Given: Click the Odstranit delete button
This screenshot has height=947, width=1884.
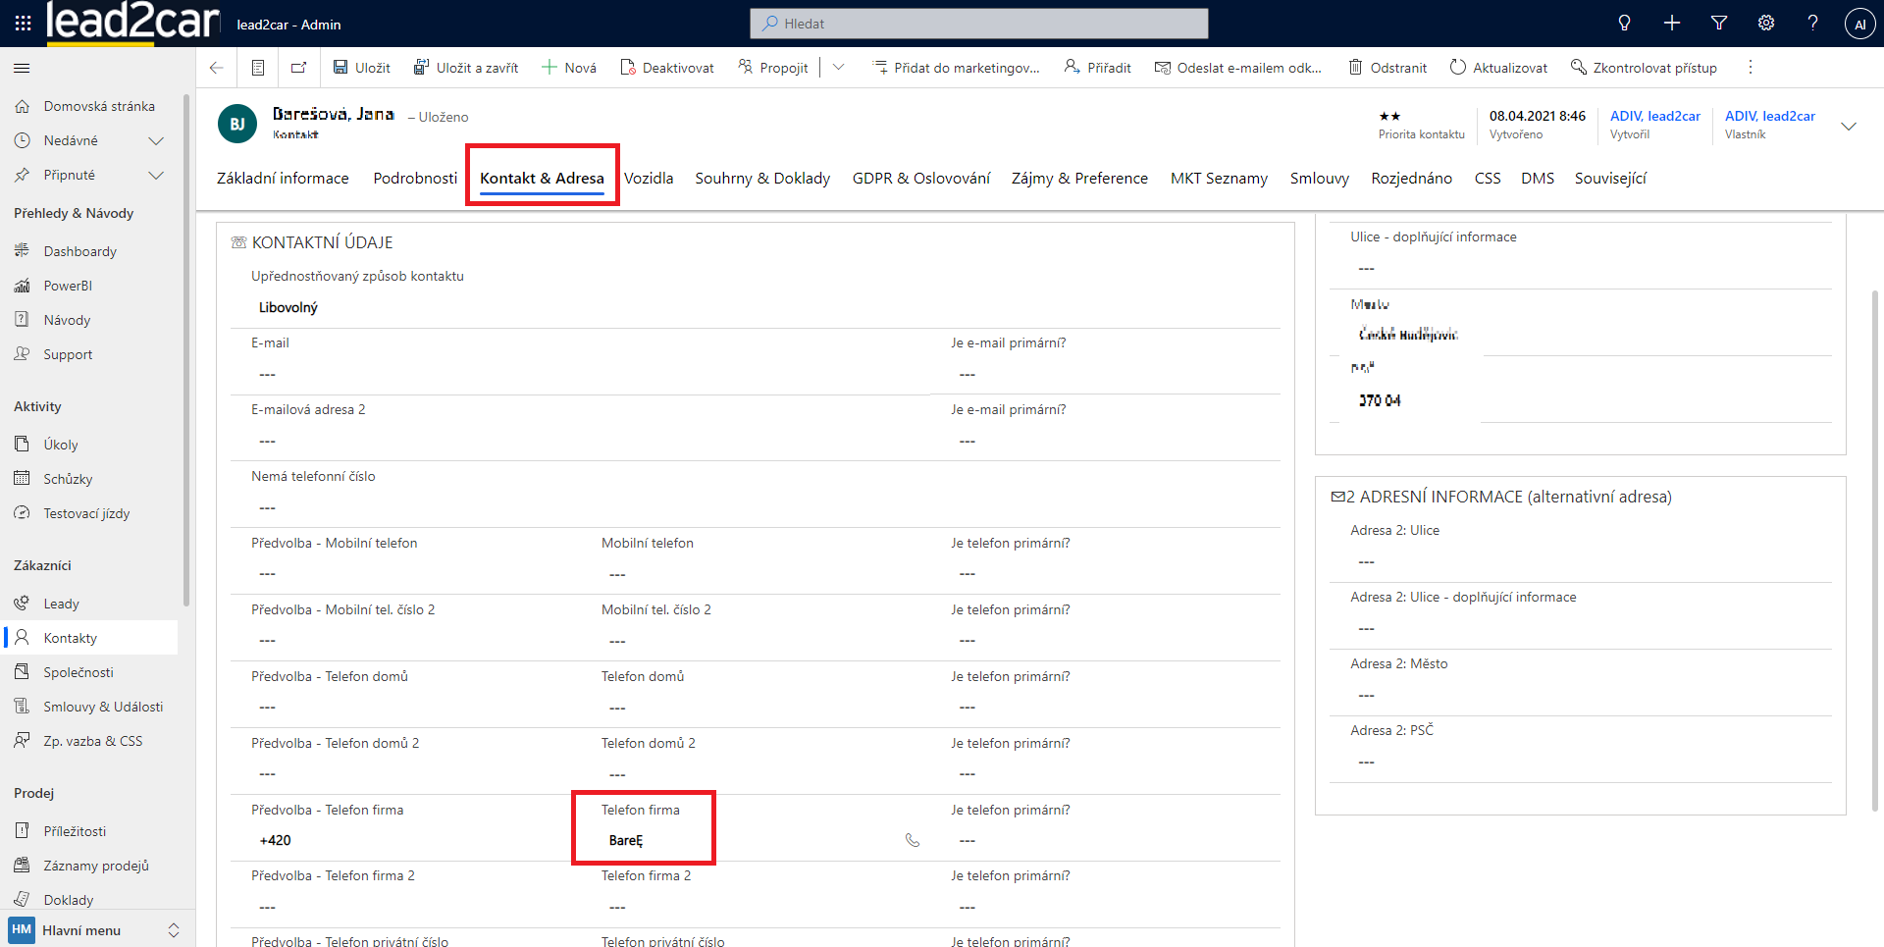Looking at the screenshot, I should click(x=1387, y=68).
